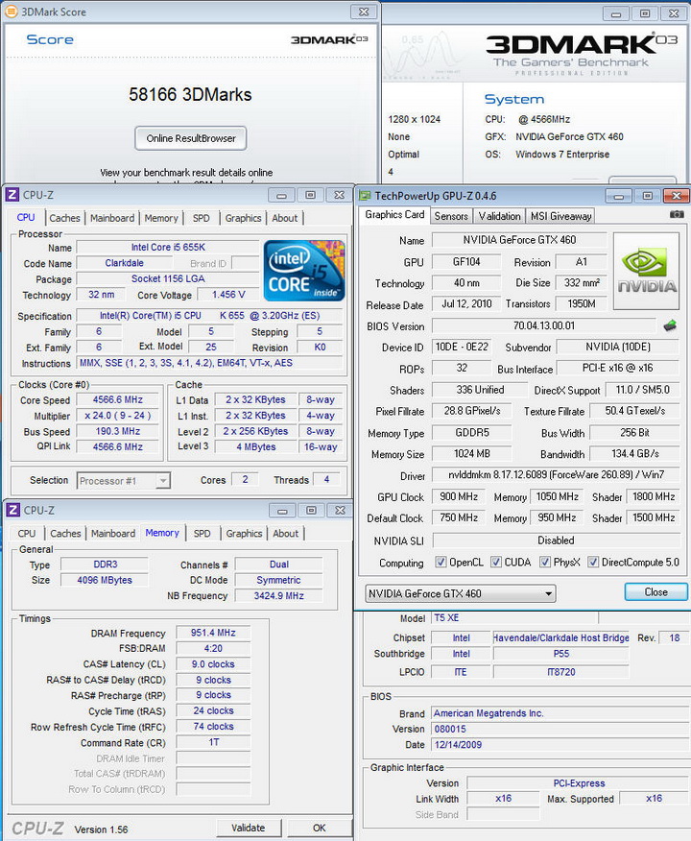Click the CPU name Intel Core i5 655K
The width and height of the screenshot is (691, 841).
[x=168, y=248]
